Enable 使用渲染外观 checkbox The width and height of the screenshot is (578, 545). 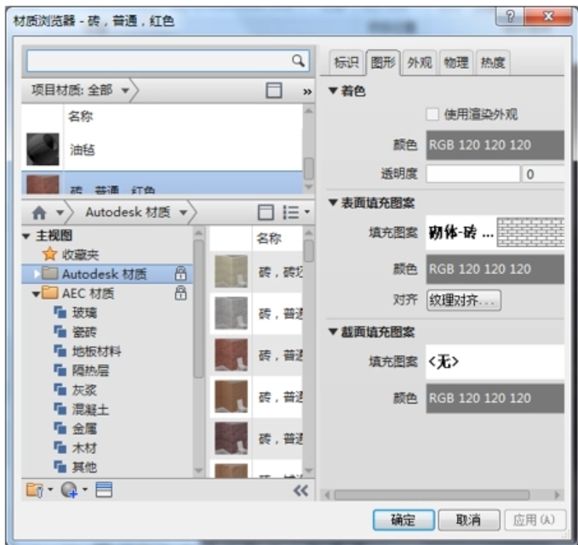pyautogui.click(x=432, y=114)
